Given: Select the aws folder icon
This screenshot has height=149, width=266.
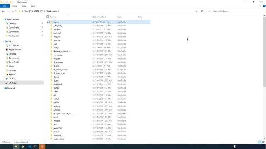Looking at the screenshot, I should click(x=52, y=44).
